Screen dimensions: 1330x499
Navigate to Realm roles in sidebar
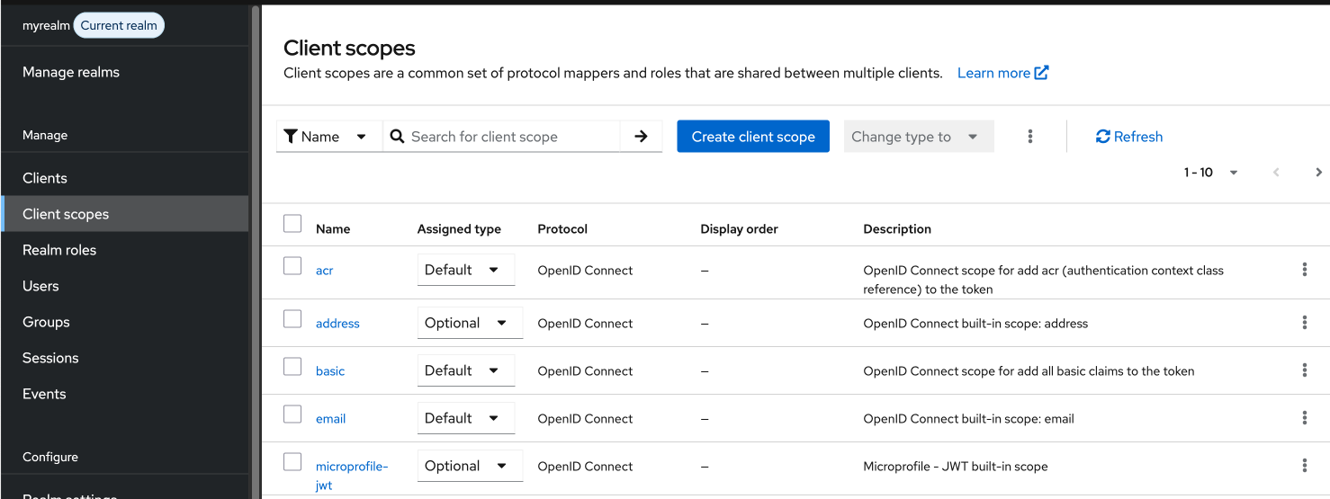59,250
